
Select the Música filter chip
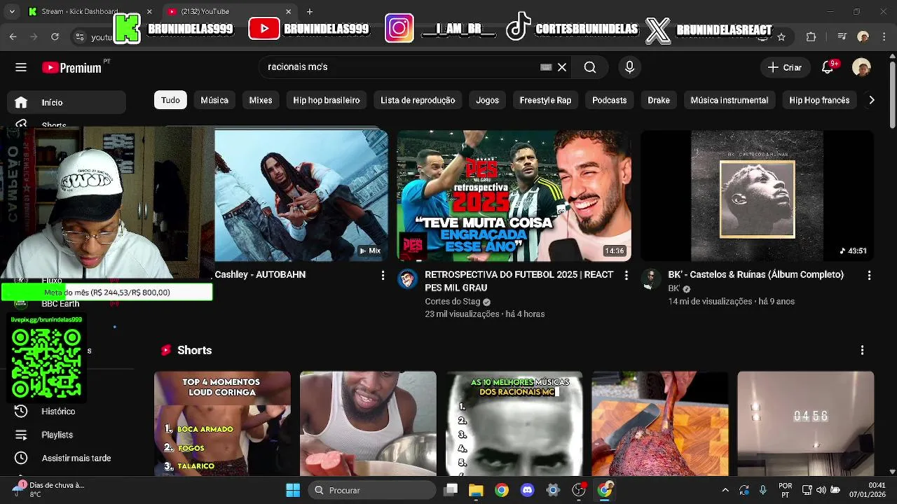[x=214, y=100]
